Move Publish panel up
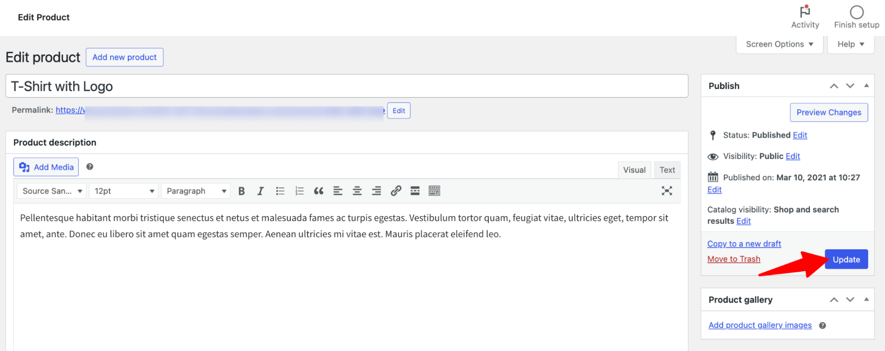Image resolution: width=885 pixels, height=351 pixels. pos(834,86)
